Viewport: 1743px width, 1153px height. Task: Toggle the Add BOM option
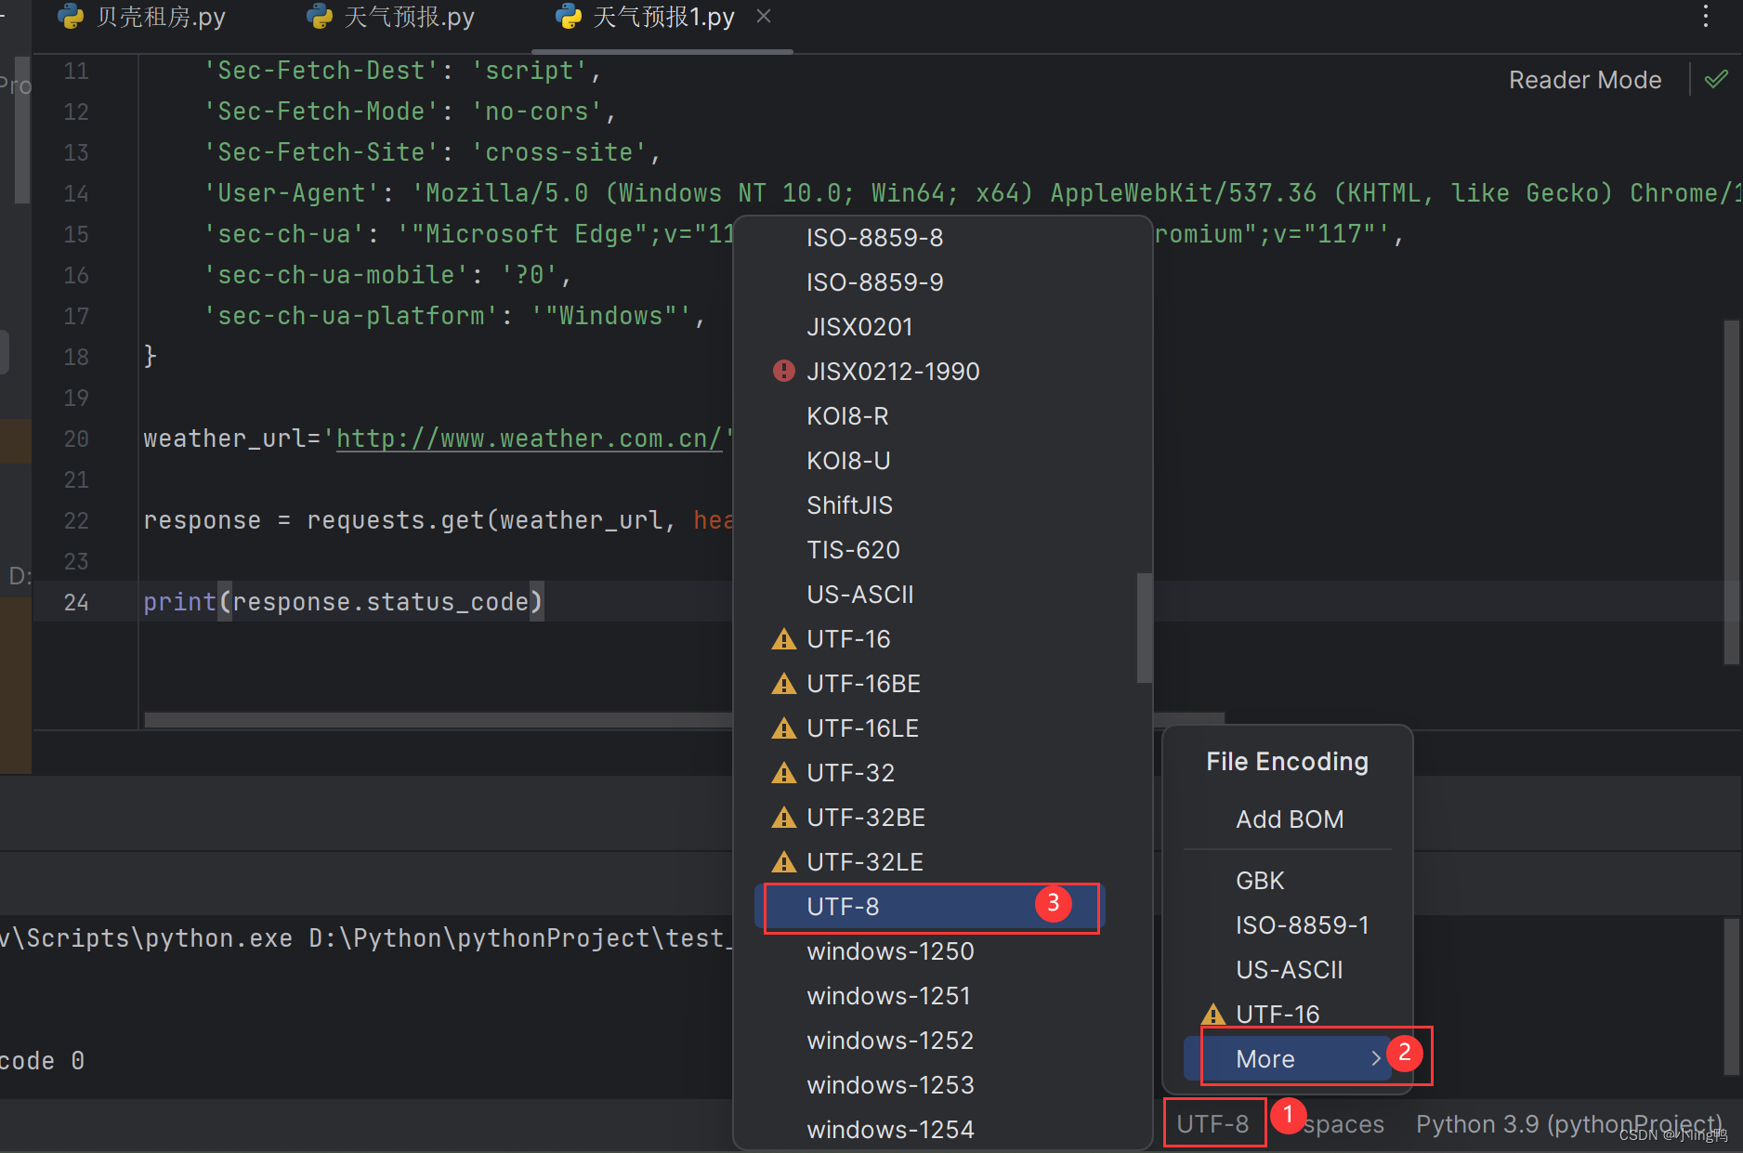coord(1290,819)
